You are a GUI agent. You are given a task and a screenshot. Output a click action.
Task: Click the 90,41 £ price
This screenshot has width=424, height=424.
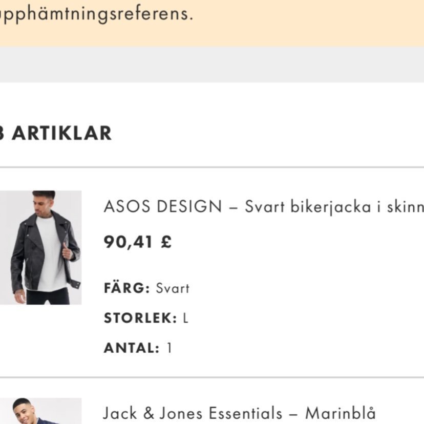138,242
